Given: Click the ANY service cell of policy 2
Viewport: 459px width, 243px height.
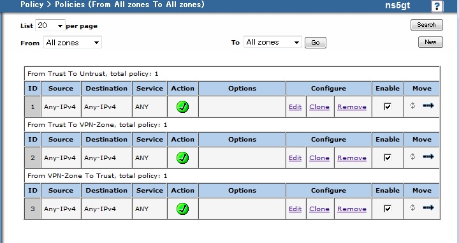Looking at the screenshot, I should tap(150, 158).
